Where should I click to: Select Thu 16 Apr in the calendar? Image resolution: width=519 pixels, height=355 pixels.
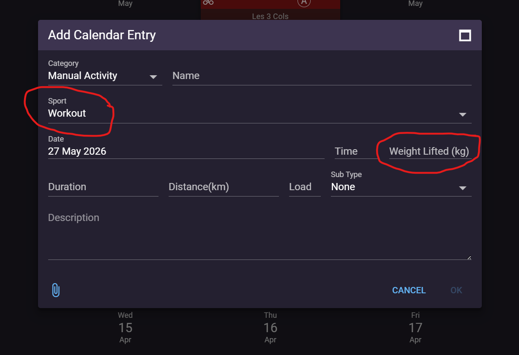(270, 328)
